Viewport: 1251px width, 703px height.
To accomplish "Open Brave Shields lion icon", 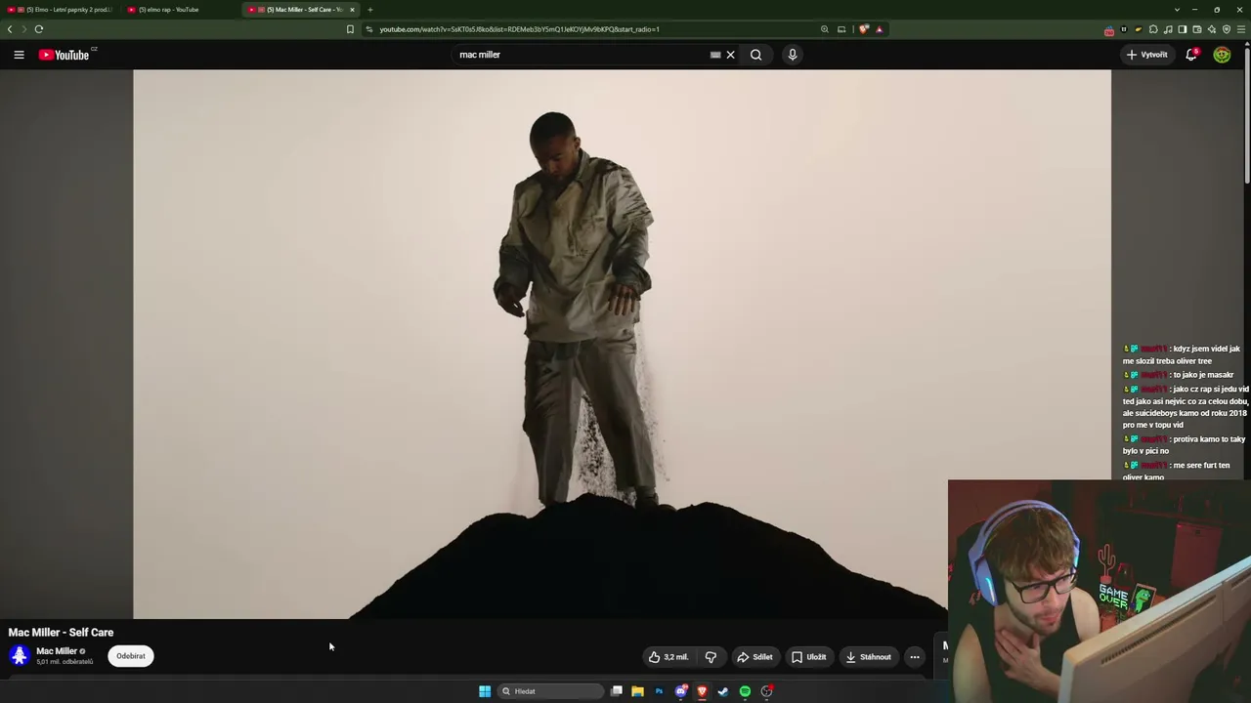I will (x=864, y=29).
